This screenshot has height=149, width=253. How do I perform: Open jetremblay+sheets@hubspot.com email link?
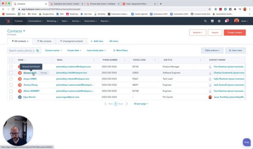pyautogui.click(x=73, y=79)
